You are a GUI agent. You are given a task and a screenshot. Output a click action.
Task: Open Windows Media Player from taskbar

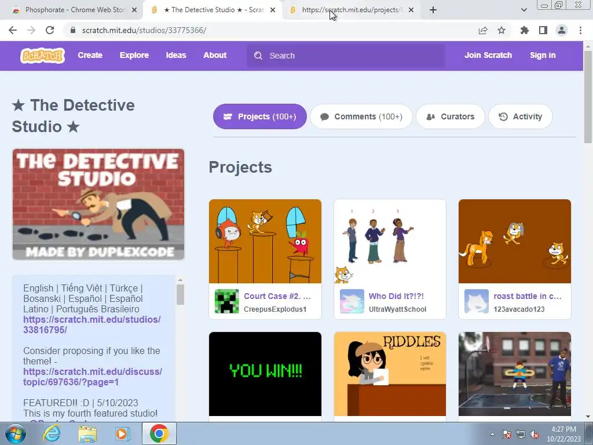(123, 433)
